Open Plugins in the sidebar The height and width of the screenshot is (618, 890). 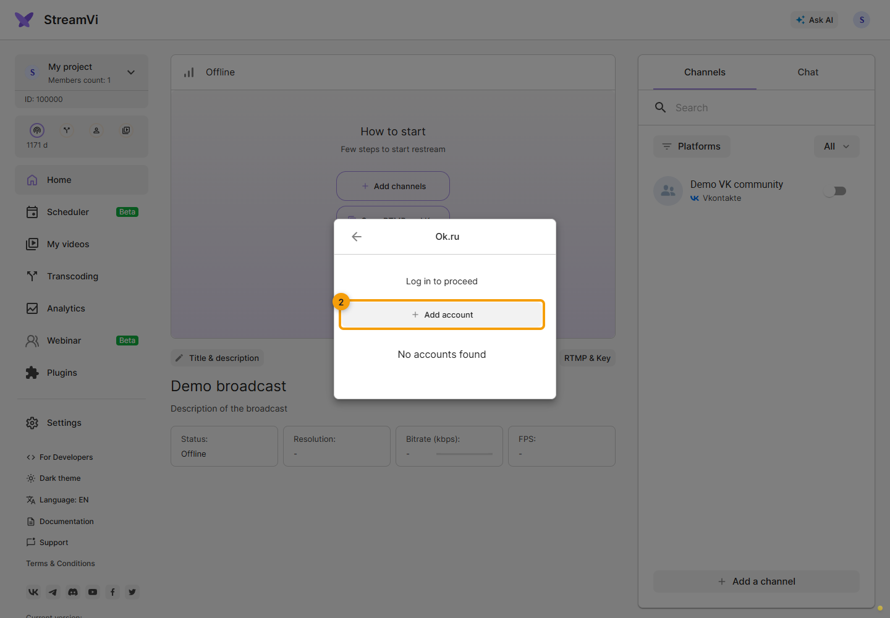[x=82, y=373]
